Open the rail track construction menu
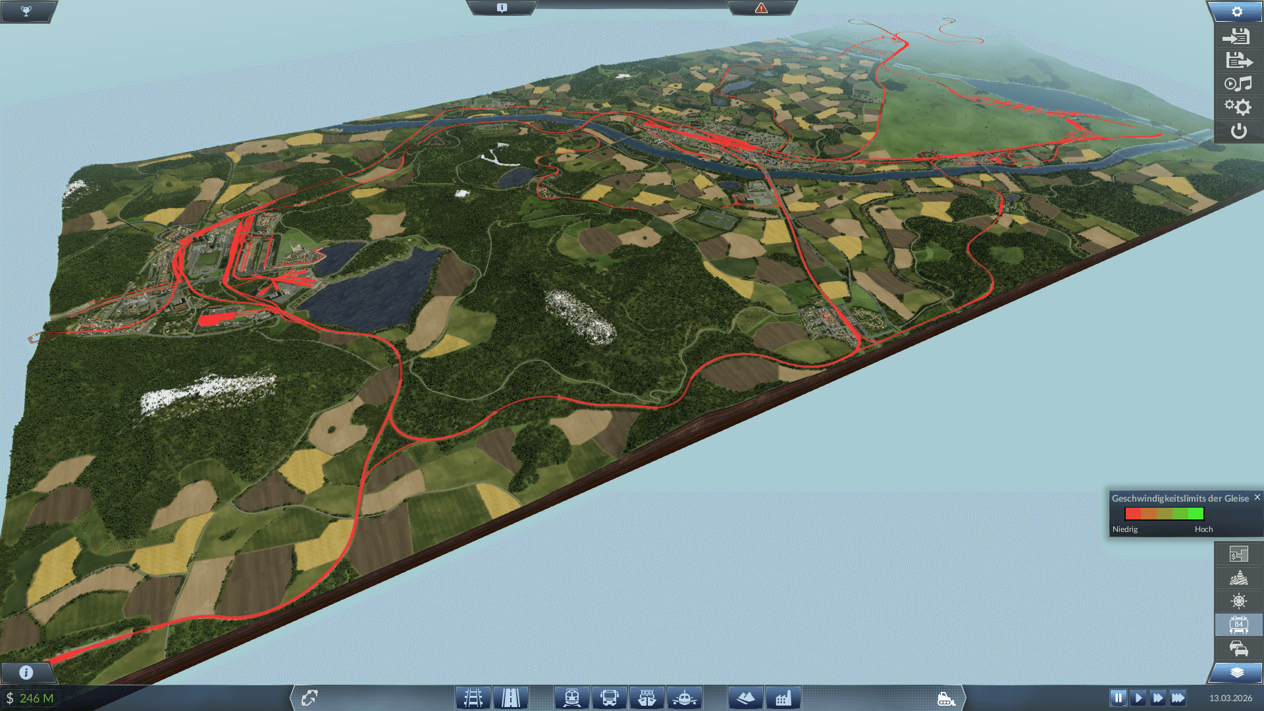This screenshot has height=711, width=1264. point(473,698)
